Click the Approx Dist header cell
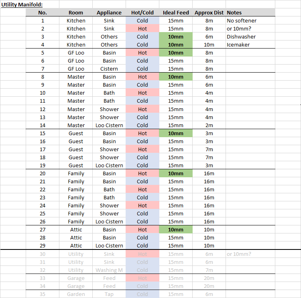The image size is (301, 298). coord(209,13)
